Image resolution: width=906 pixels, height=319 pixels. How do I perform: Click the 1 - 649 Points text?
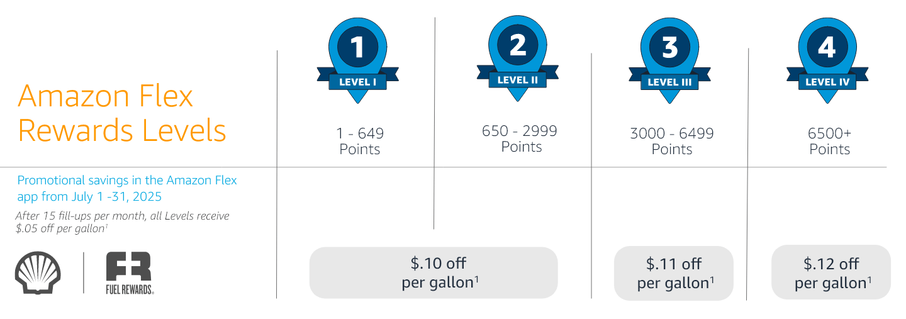[x=360, y=141]
